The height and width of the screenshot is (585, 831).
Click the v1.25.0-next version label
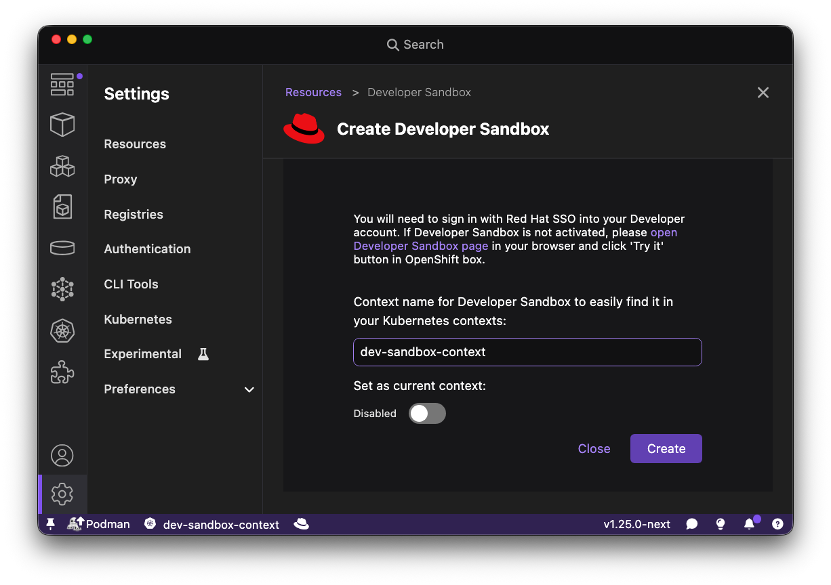(637, 524)
